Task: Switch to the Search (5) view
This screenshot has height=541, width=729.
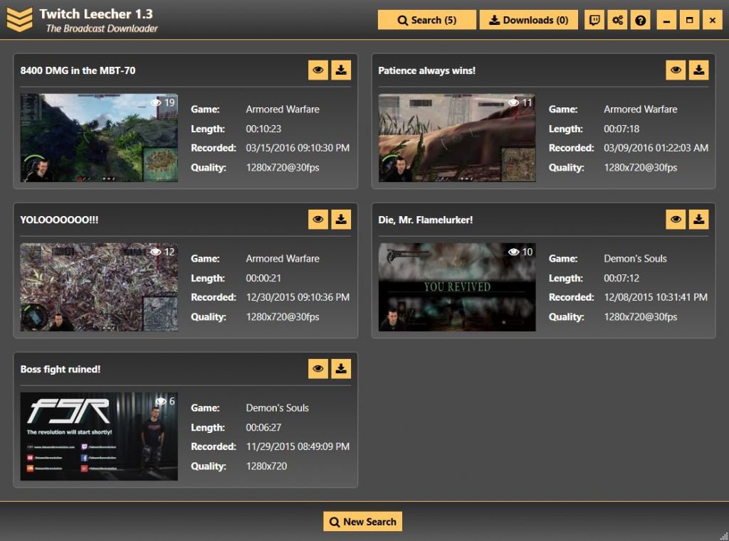Action: point(426,21)
